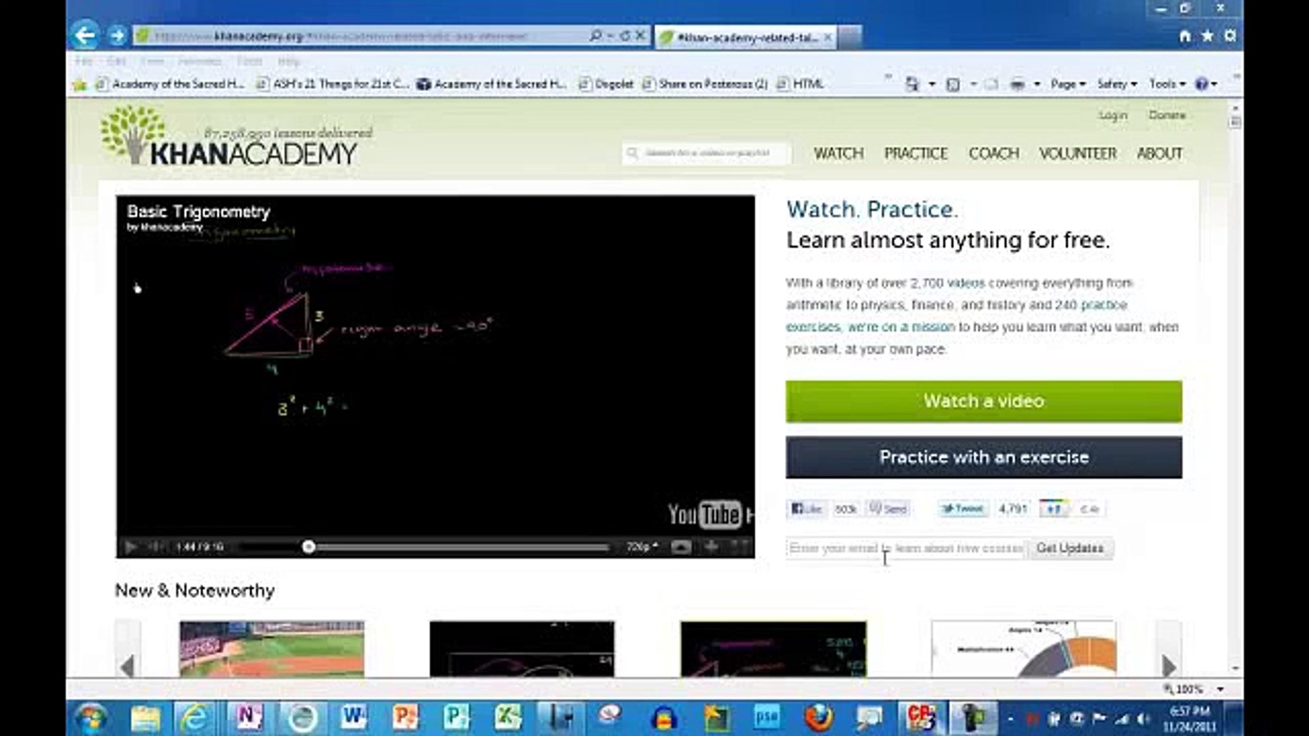Click the video progress scrubber handle
Image resolution: width=1309 pixels, height=736 pixels.
(x=309, y=547)
